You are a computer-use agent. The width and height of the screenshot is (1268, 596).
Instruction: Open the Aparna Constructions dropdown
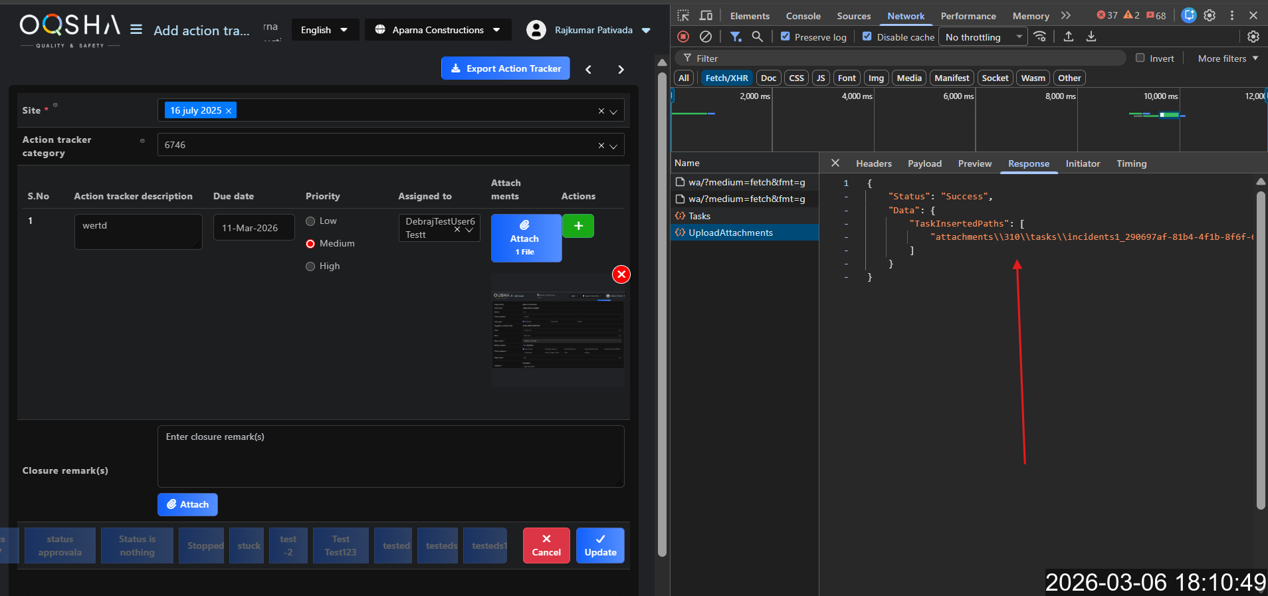click(438, 30)
